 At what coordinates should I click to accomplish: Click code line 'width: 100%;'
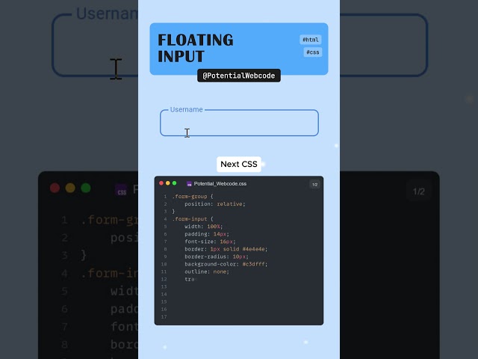(204, 227)
